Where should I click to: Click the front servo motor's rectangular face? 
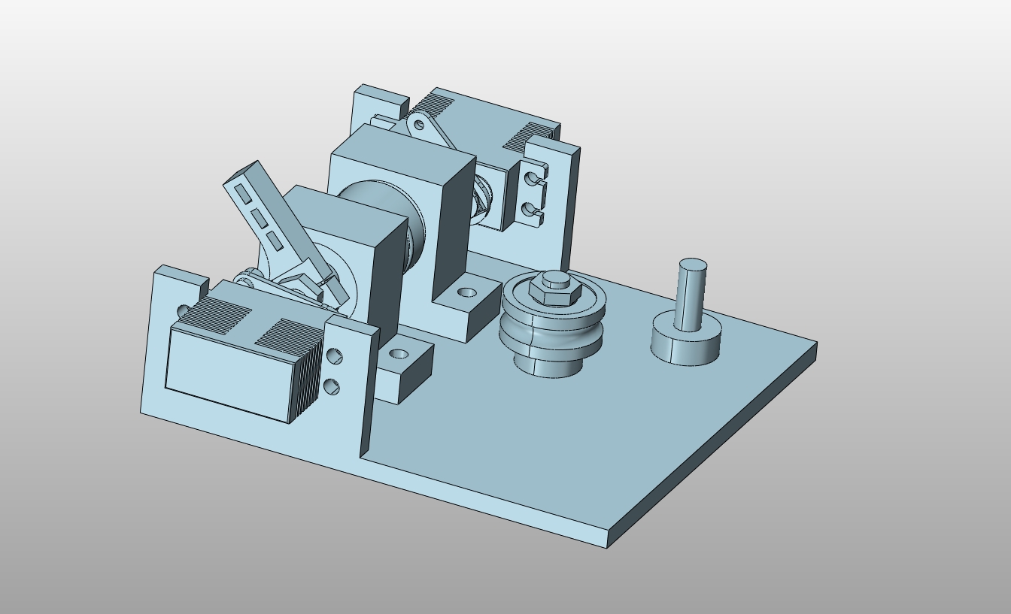[x=227, y=374]
